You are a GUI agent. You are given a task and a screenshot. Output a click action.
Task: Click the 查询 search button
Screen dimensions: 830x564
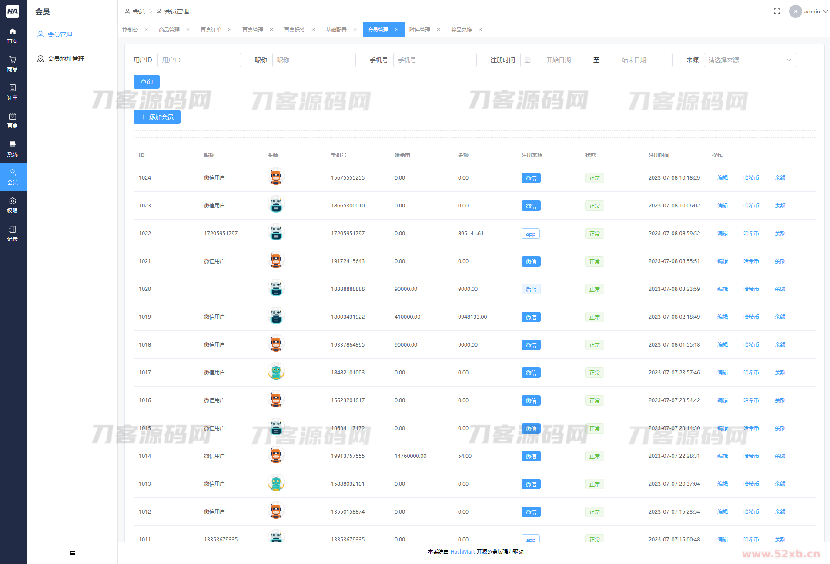[146, 82]
